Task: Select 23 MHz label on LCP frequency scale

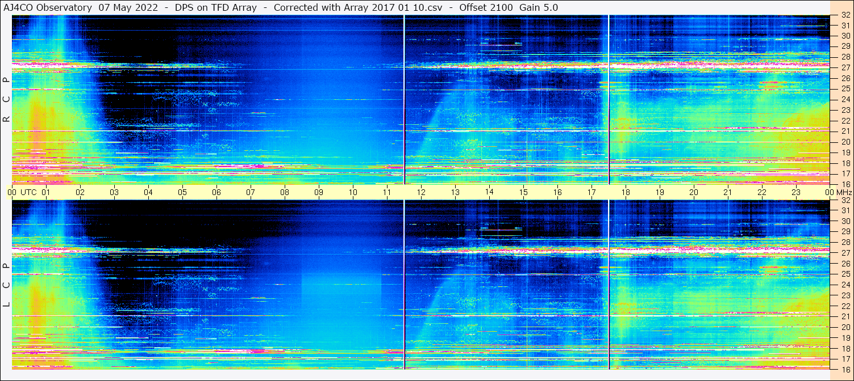Action: click(845, 295)
